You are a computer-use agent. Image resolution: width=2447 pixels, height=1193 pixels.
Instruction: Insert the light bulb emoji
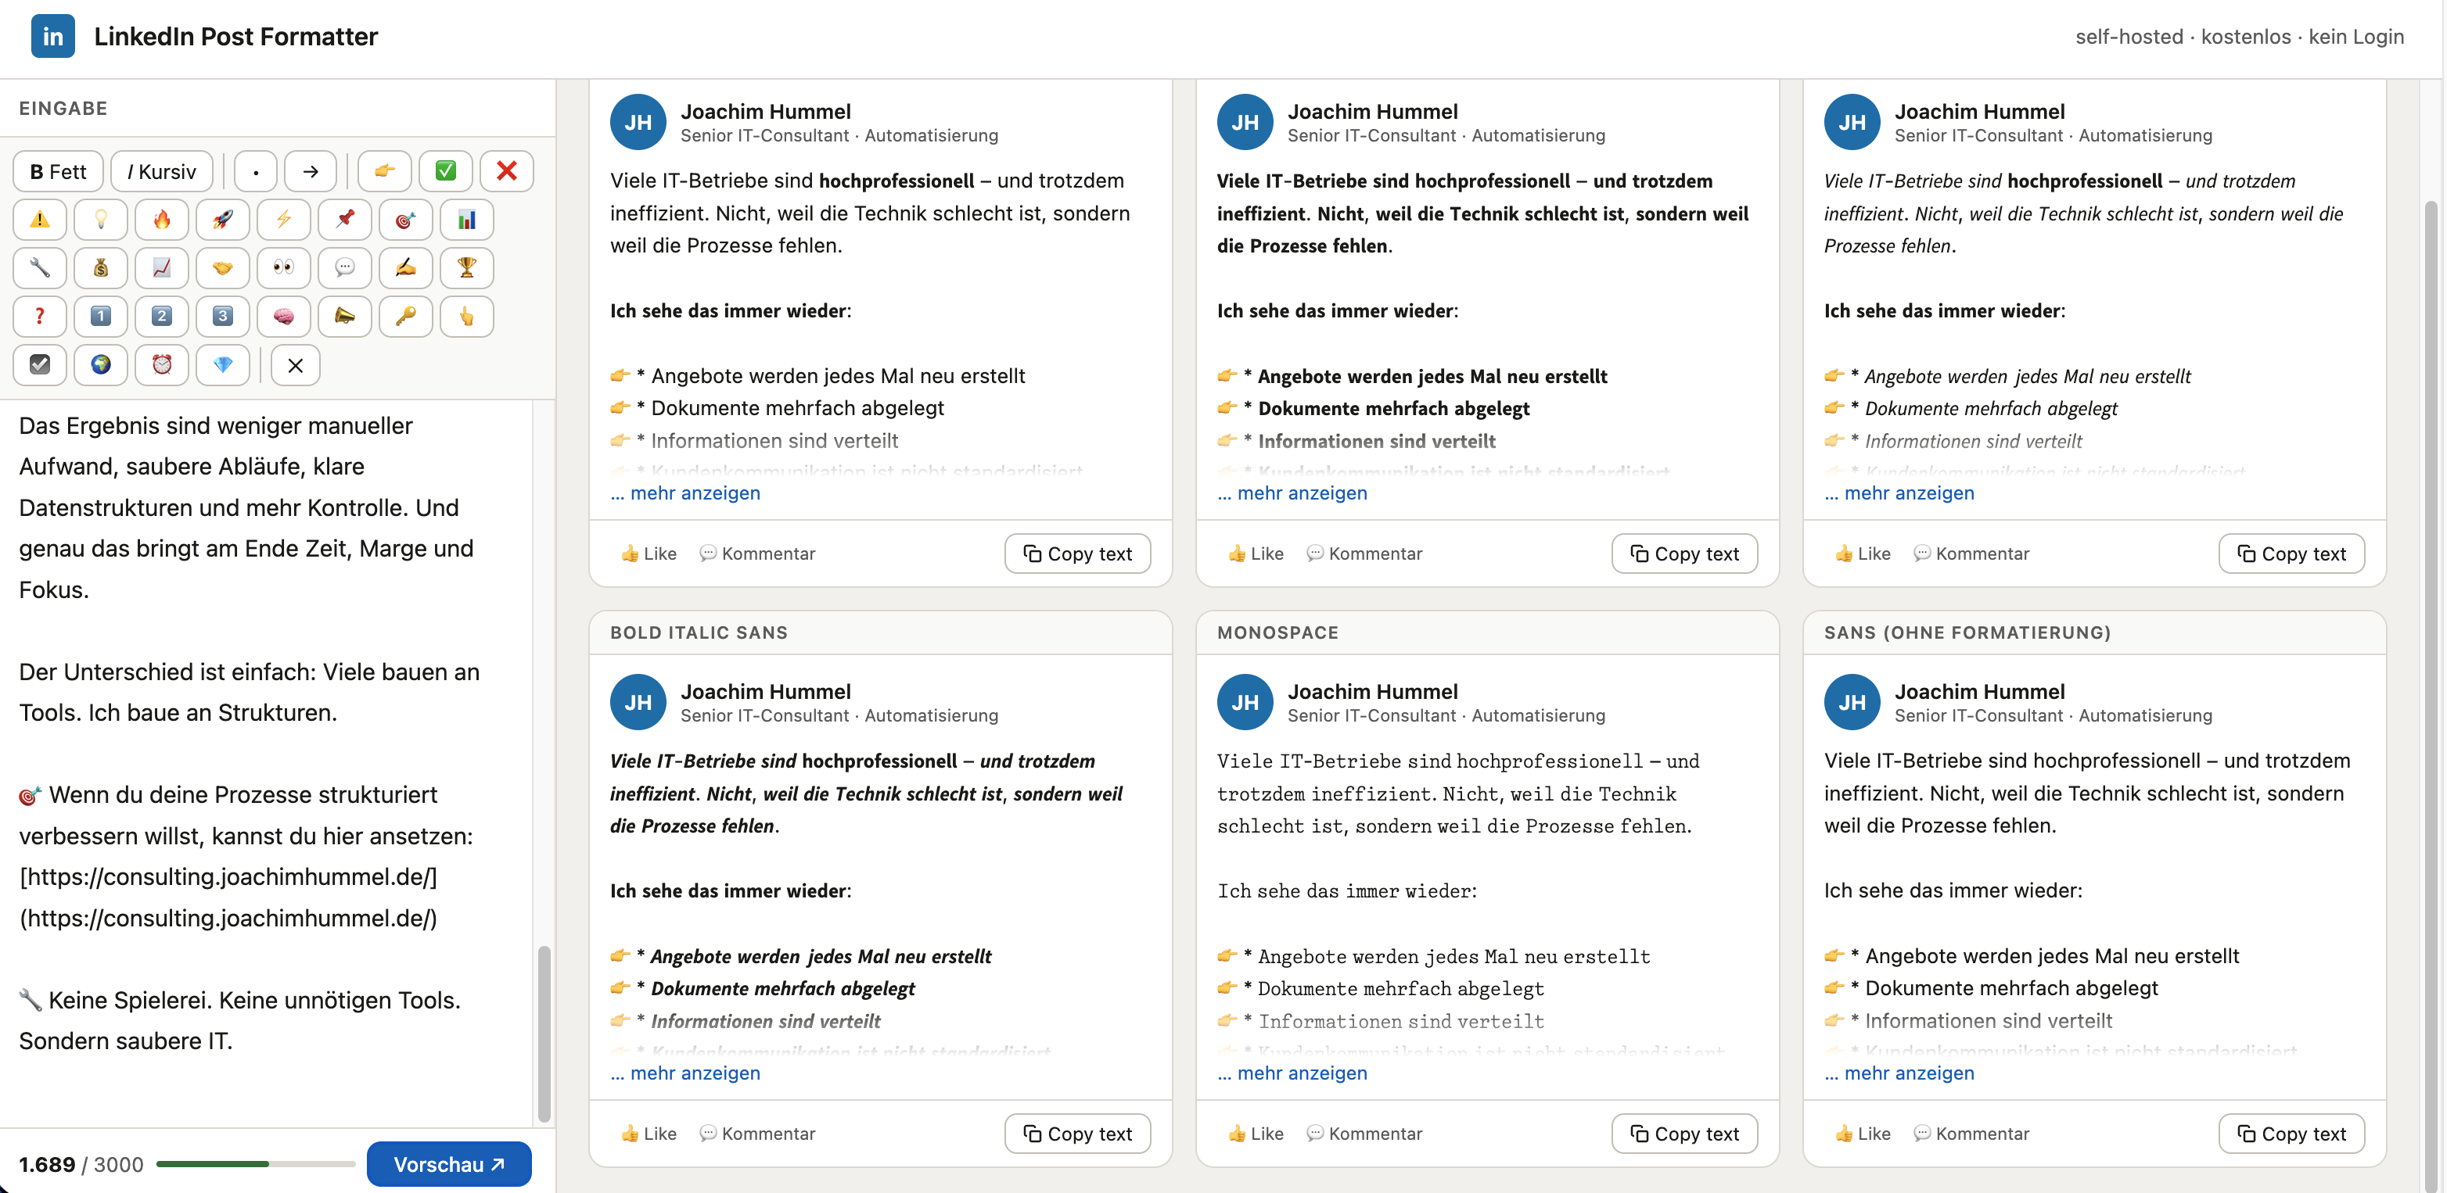coord(101,220)
